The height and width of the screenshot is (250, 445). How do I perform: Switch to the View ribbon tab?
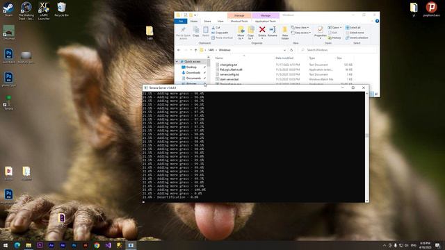(x=220, y=22)
